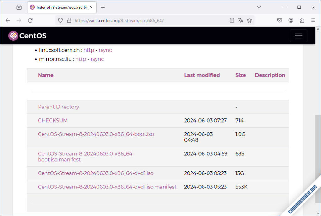Image resolution: width=321 pixels, height=216 pixels.
Task: Open the boot.iso.manifest file
Action: coord(86,157)
